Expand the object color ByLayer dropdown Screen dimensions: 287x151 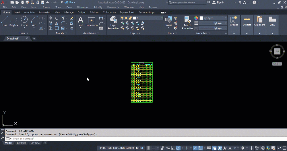tap(226, 18)
